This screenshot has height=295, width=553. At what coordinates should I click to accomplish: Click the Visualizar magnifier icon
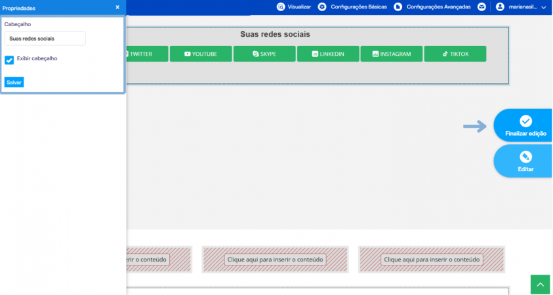click(x=281, y=7)
